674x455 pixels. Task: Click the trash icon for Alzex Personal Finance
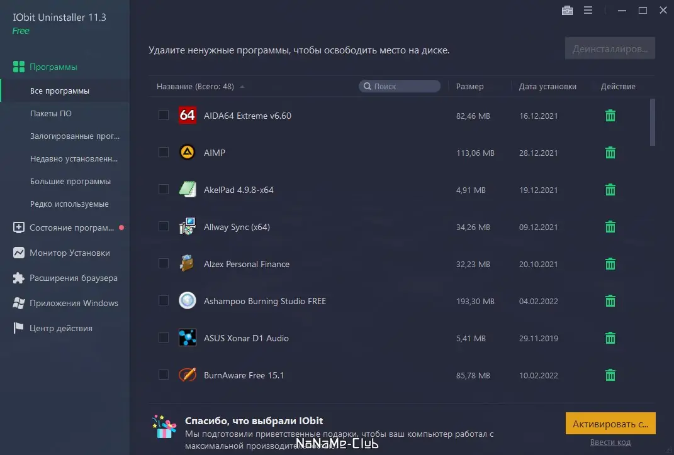pos(610,263)
